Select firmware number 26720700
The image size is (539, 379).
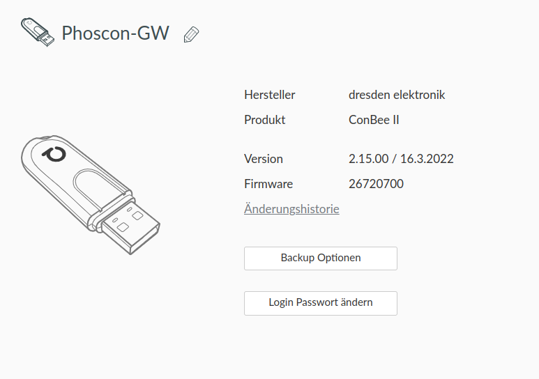point(376,184)
